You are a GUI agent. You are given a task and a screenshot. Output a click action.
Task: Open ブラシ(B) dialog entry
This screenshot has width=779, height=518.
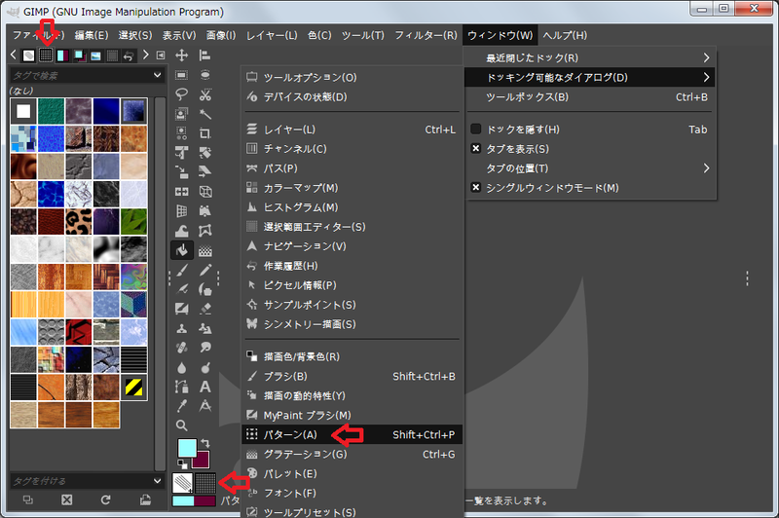352,376
